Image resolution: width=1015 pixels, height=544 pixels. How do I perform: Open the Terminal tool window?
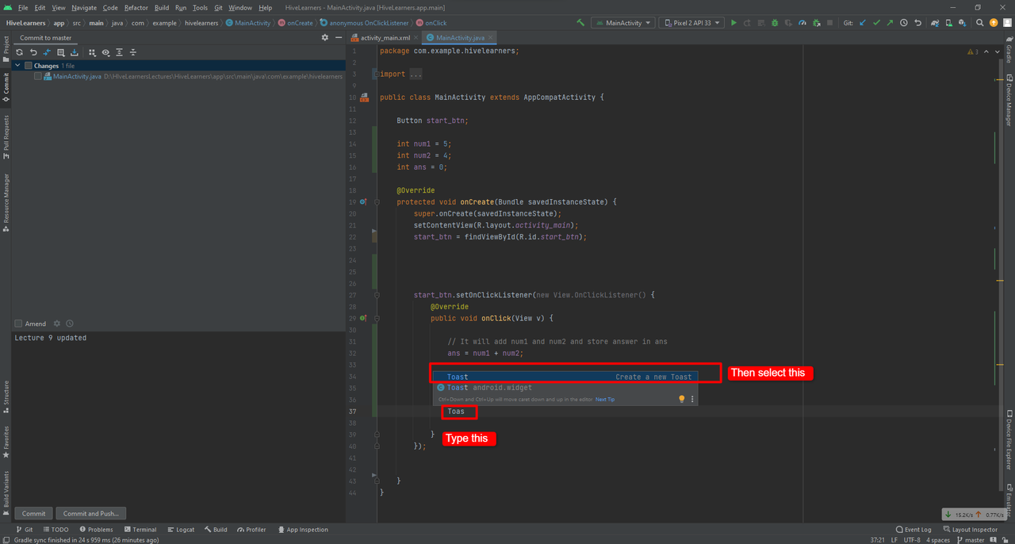tap(140, 529)
